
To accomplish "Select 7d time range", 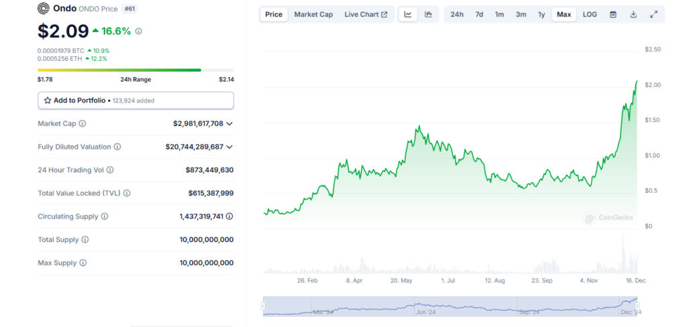I will pyautogui.click(x=479, y=15).
